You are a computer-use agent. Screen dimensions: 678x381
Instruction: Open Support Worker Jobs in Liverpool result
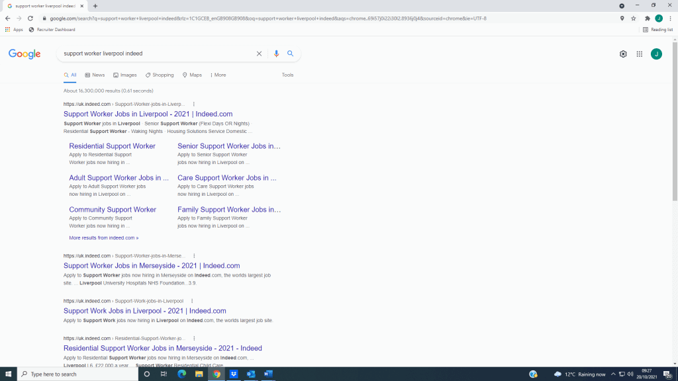click(148, 114)
